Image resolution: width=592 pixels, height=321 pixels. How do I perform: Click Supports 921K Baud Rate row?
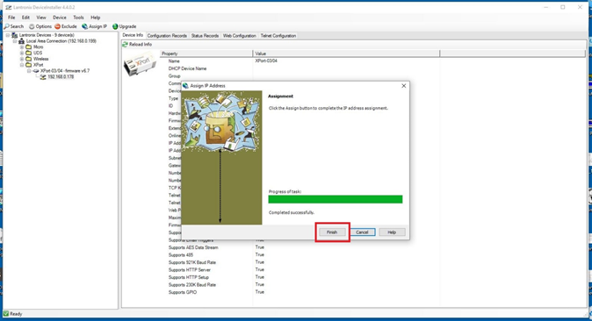pyautogui.click(x=192, y=262)
